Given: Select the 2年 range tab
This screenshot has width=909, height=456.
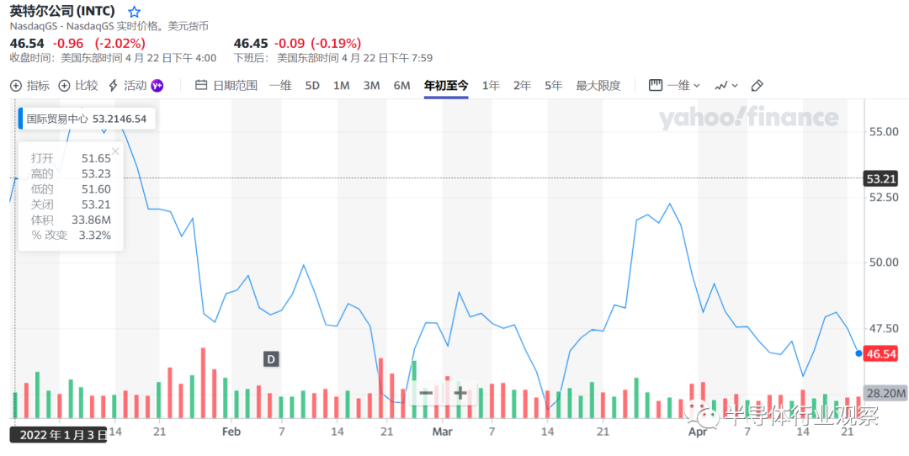Looking at the screenshot, I should pyautogui.click(x=522, y=86).
